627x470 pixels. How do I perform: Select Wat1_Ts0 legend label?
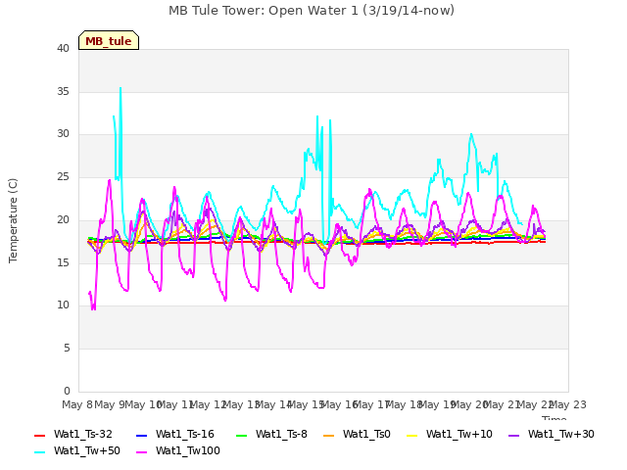[x=366, y=435]
